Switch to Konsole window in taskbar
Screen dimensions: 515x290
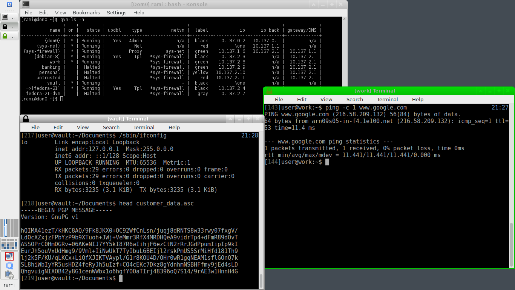[x=9, y=17]
